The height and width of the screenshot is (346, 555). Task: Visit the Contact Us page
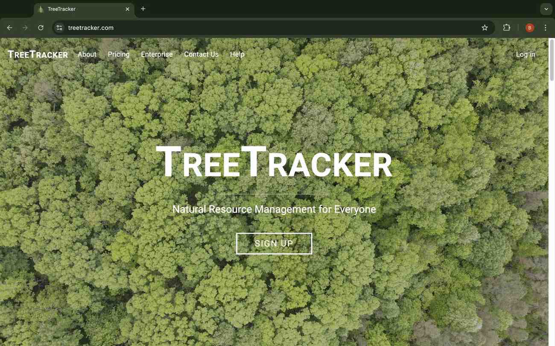[x=201, y=54]
